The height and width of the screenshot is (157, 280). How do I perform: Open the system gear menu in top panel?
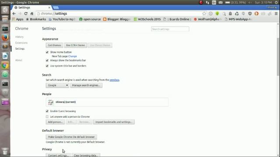(276, 2)
